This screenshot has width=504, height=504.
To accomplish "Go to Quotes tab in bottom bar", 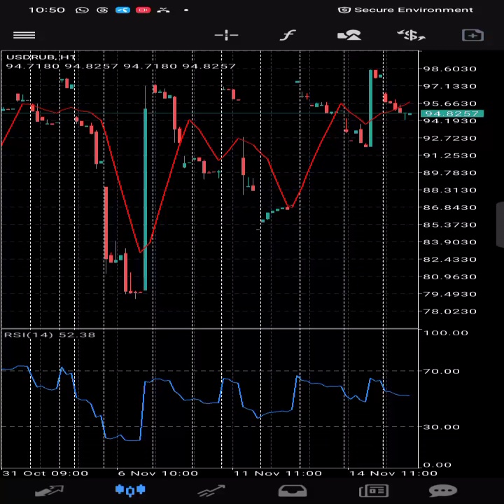I will (x=49, y=491).
